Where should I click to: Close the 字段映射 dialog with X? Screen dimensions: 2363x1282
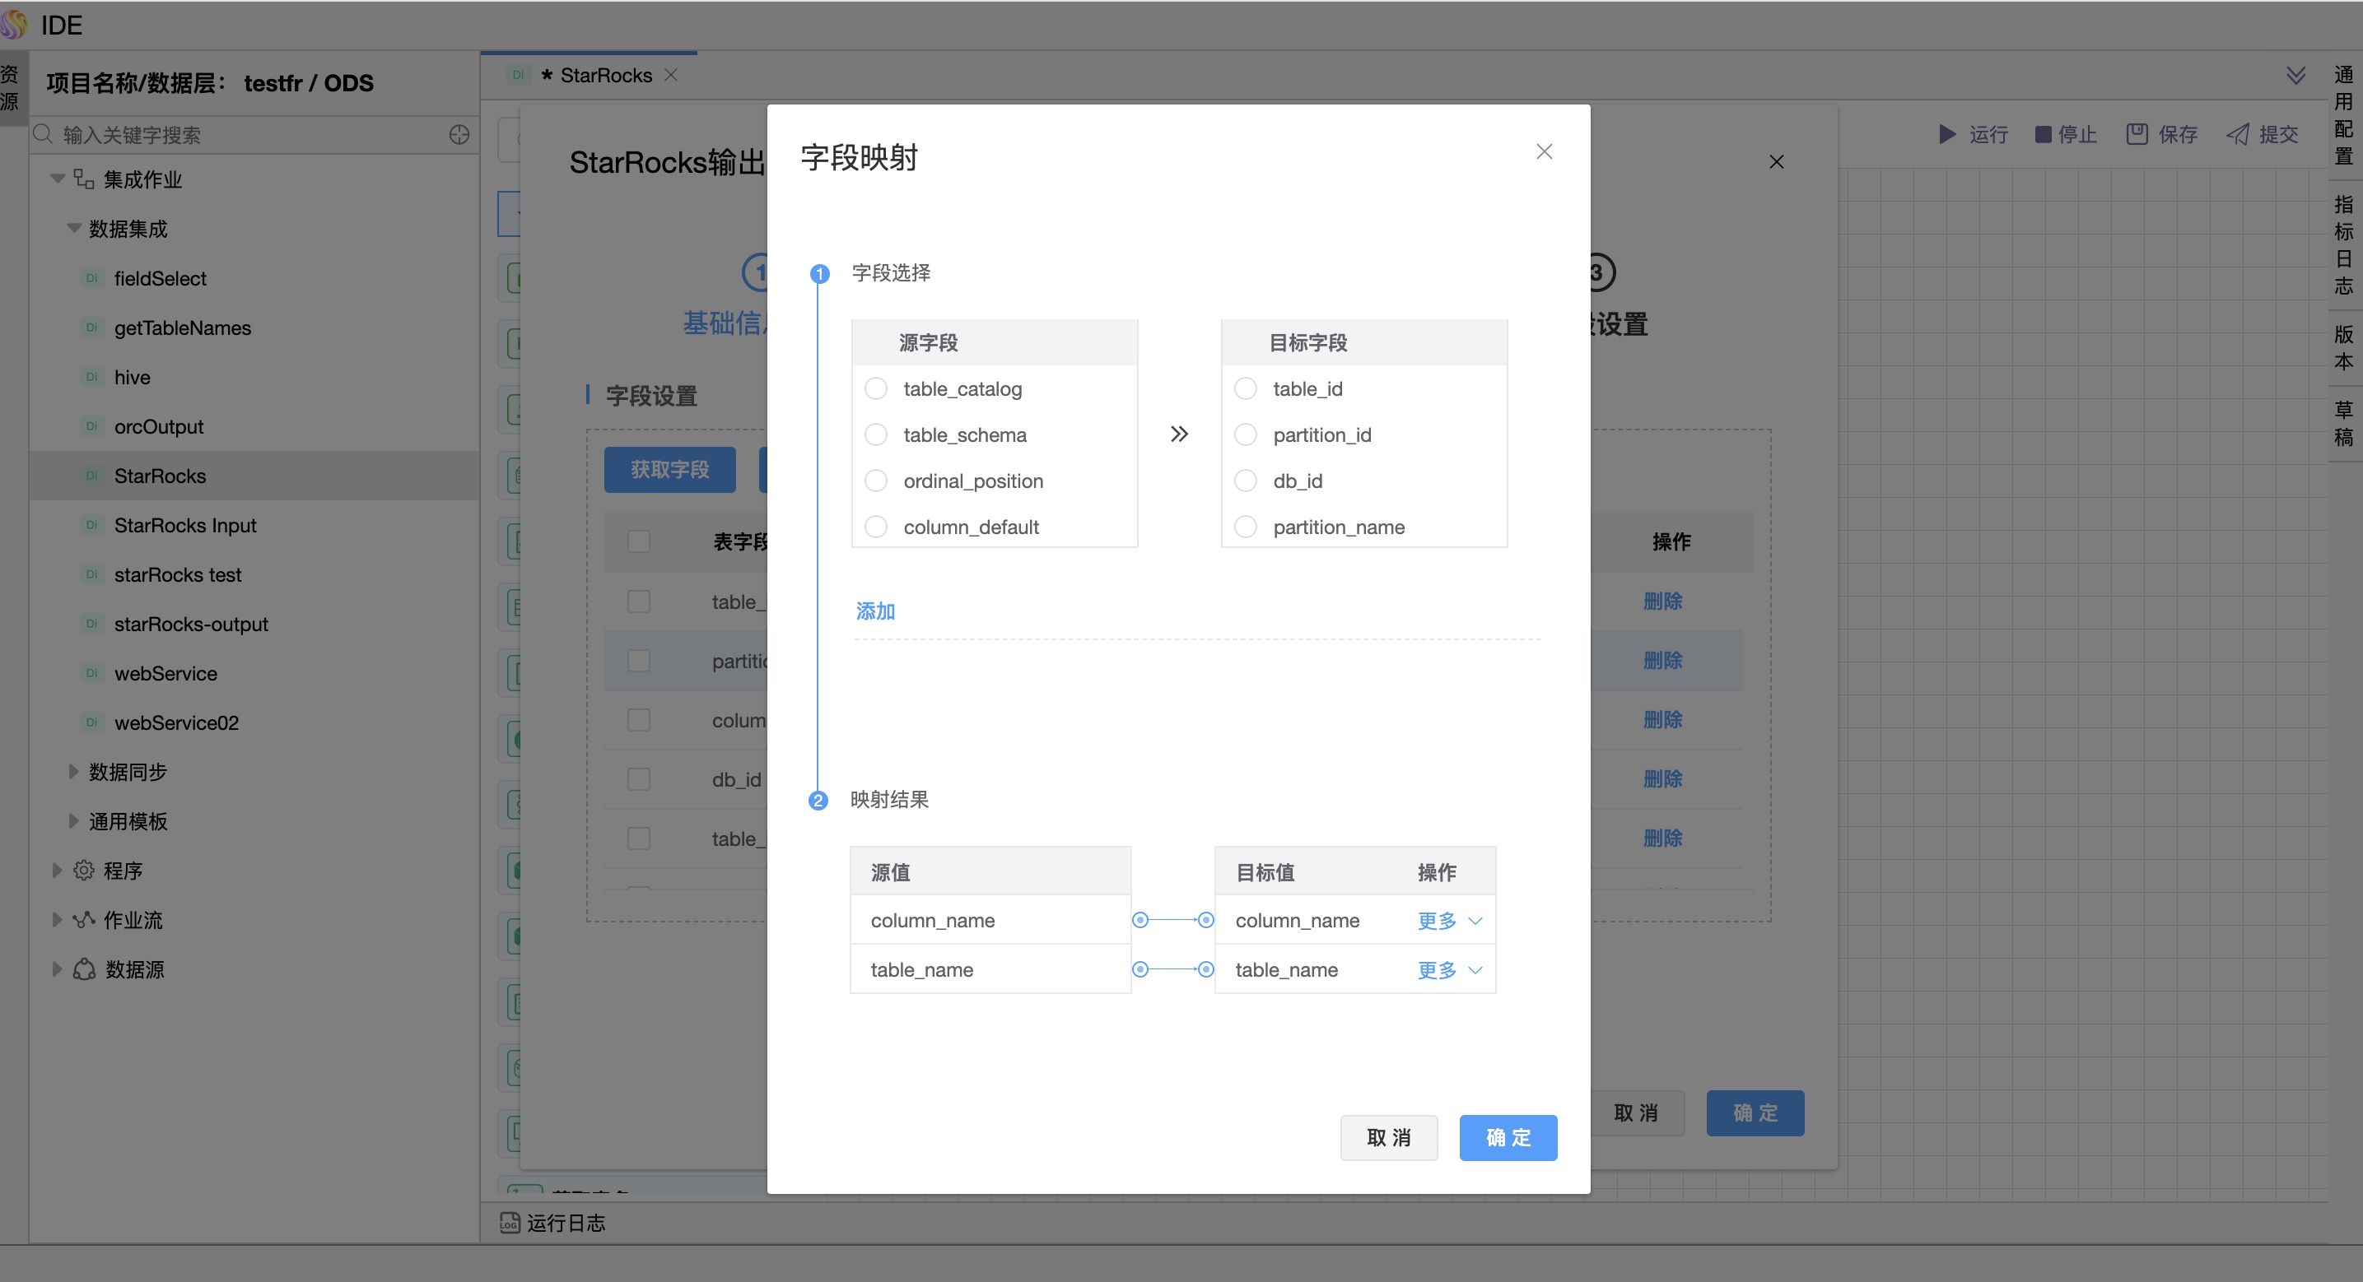tap(1544, 152)
